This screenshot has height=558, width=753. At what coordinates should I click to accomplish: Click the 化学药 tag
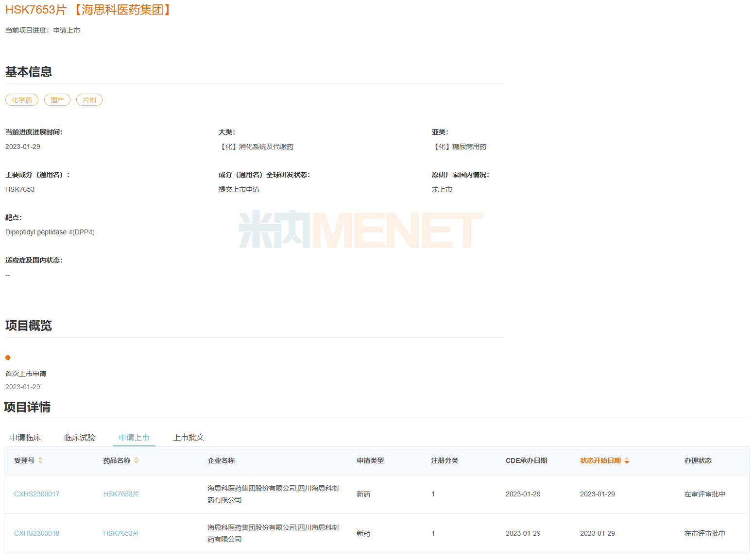22,100
